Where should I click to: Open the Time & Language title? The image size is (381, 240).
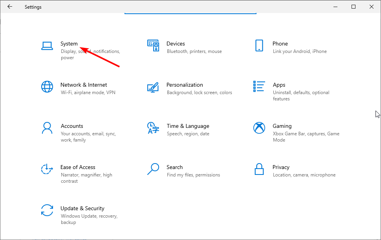(x=188, y=126)
